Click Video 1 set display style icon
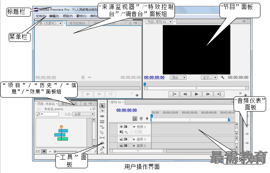The height and width of the screenshot is (173, 270). [121, 132]
